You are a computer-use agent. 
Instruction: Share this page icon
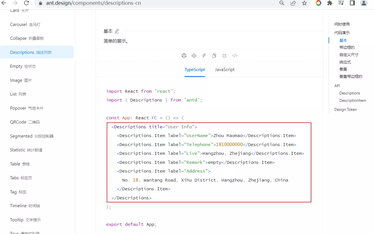[x=293, y=3]
